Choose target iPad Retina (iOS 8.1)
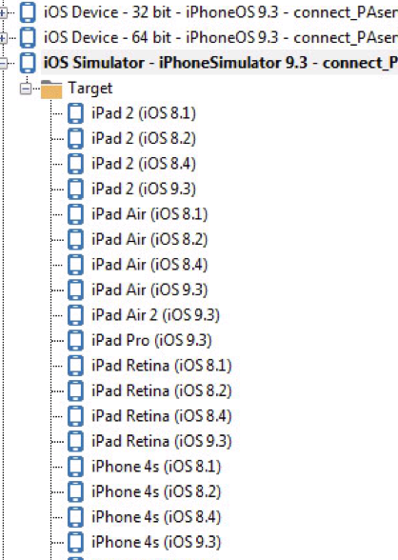The height and width of the screenshot is (560, 398). [x=162, y=366]
